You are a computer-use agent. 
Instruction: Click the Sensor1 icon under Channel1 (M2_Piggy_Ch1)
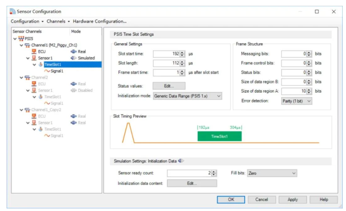pos(34,58)
